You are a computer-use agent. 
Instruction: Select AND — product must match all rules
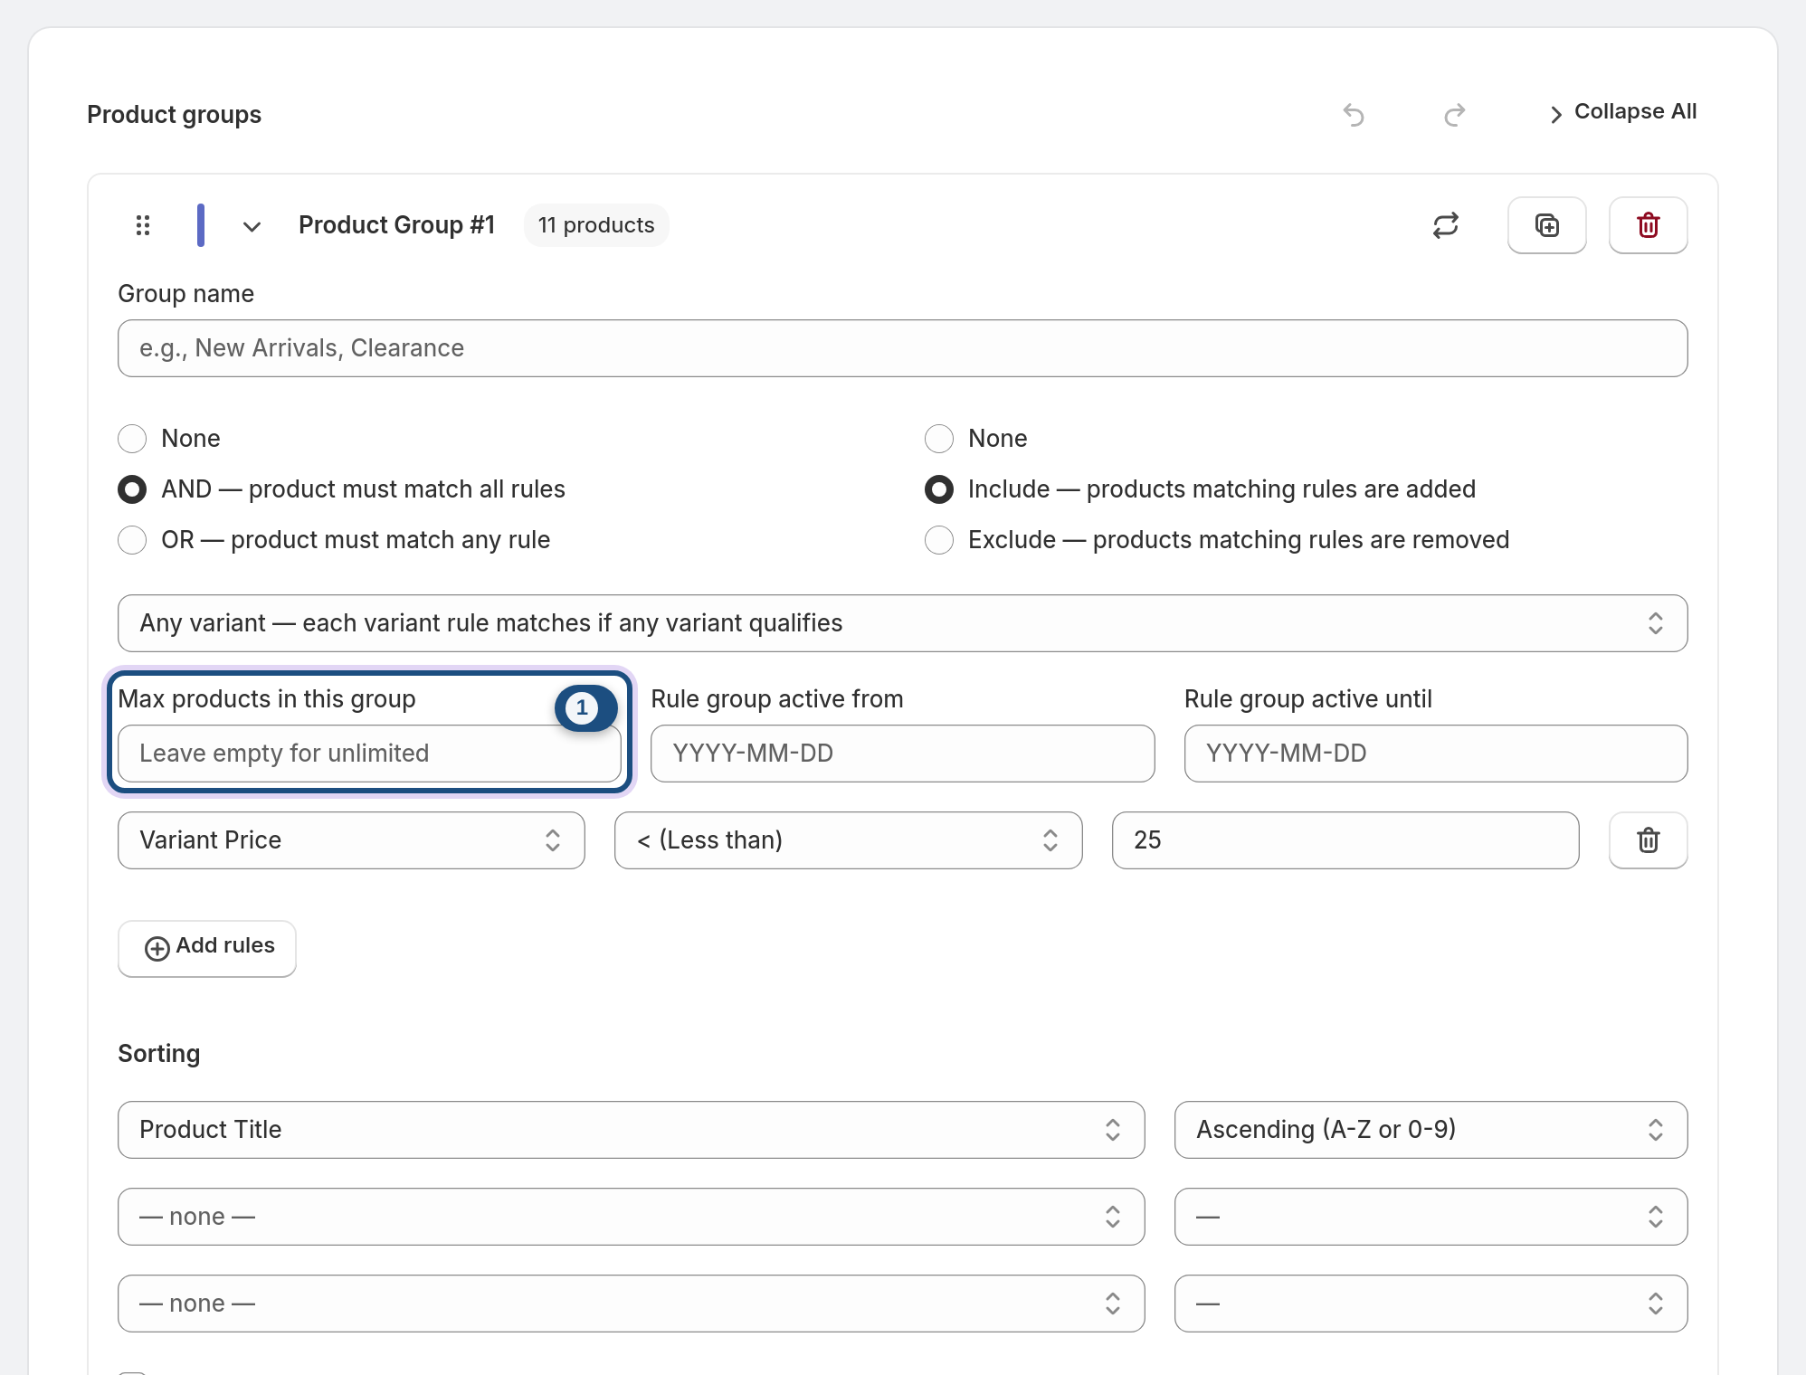coord(132,489)
